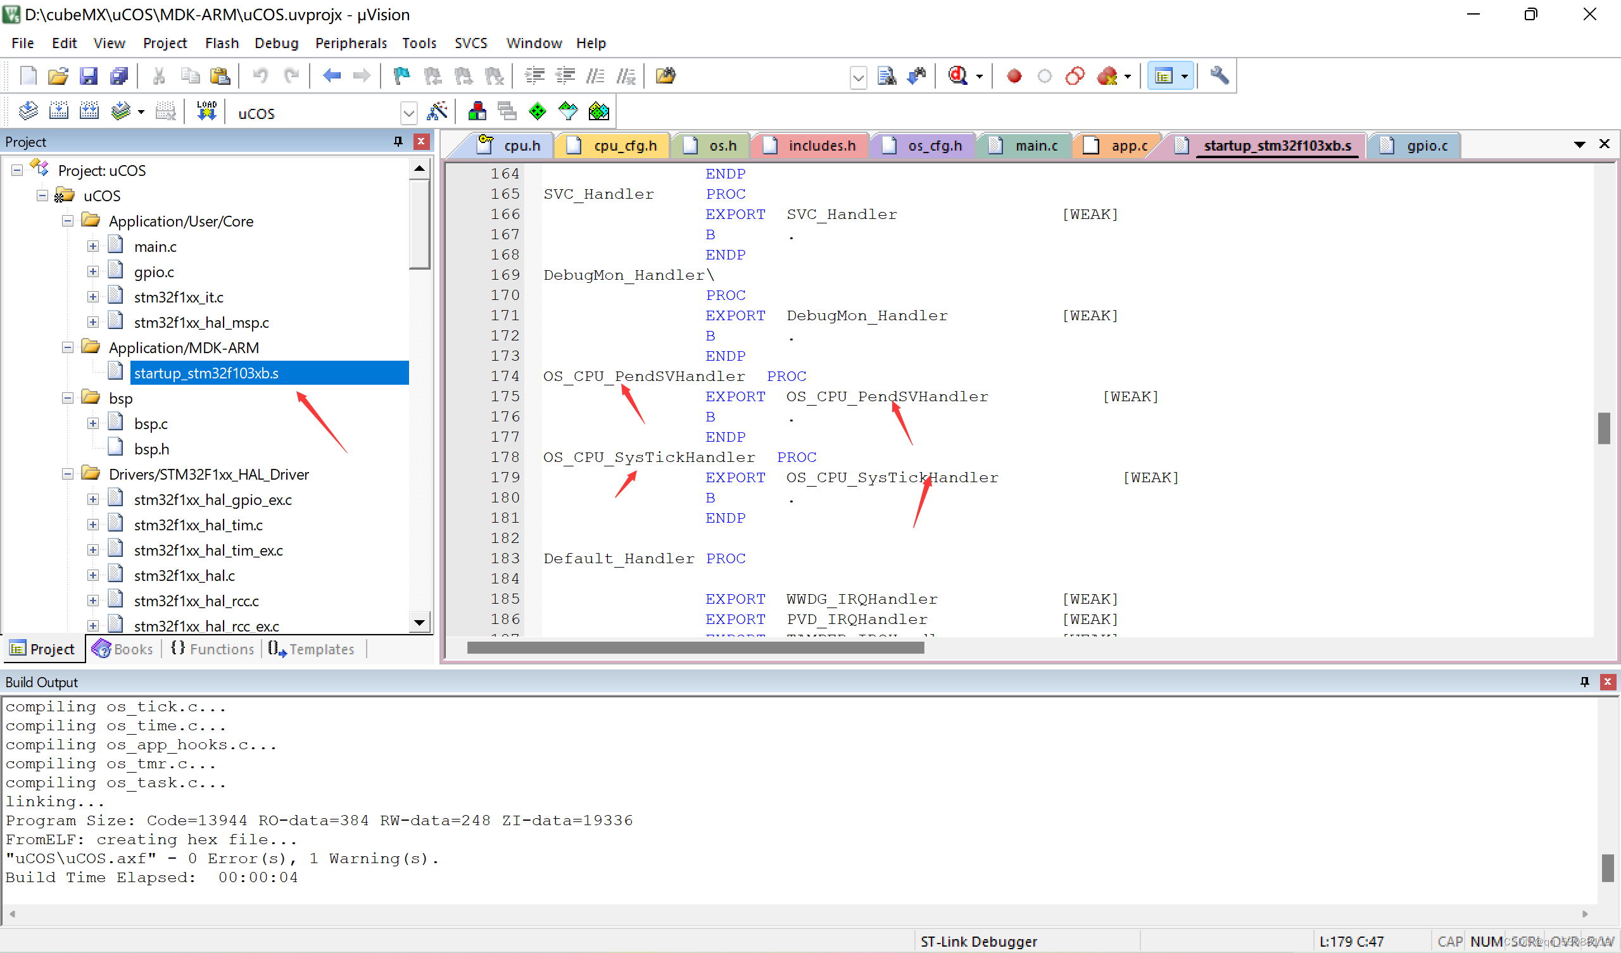Open the Project menu
This screenshot has height=953, width=1621.
tap(165, 43)
